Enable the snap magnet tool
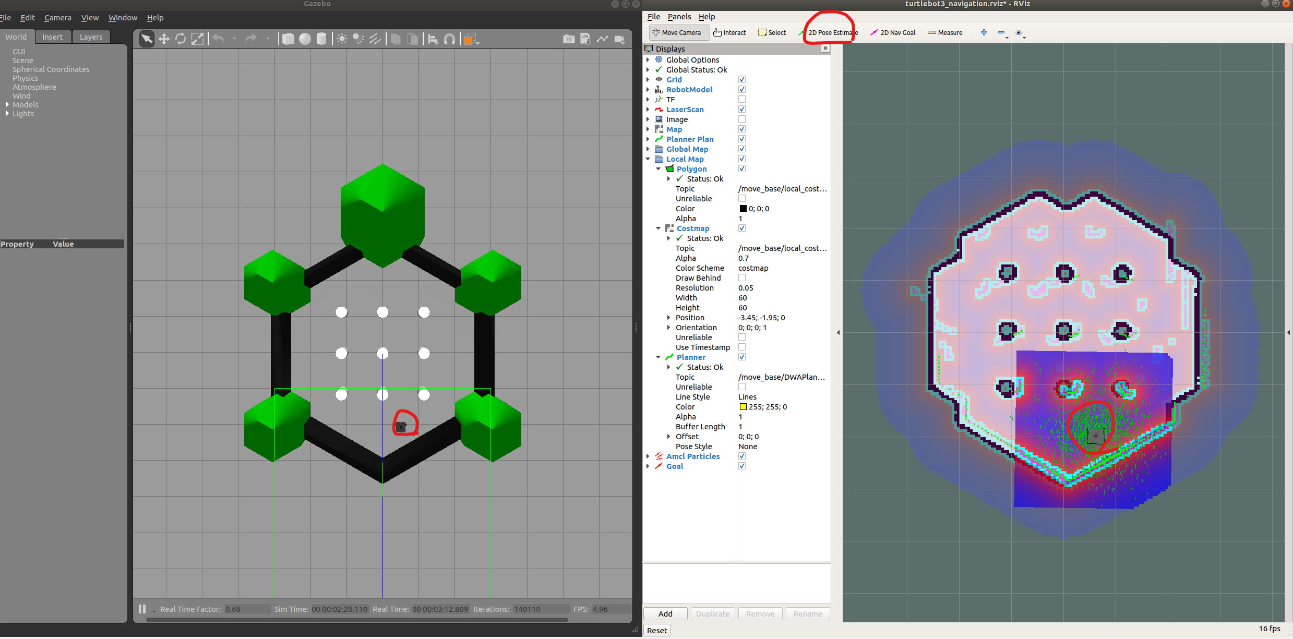Screen dimensions: 1293x639 point(449,39)
